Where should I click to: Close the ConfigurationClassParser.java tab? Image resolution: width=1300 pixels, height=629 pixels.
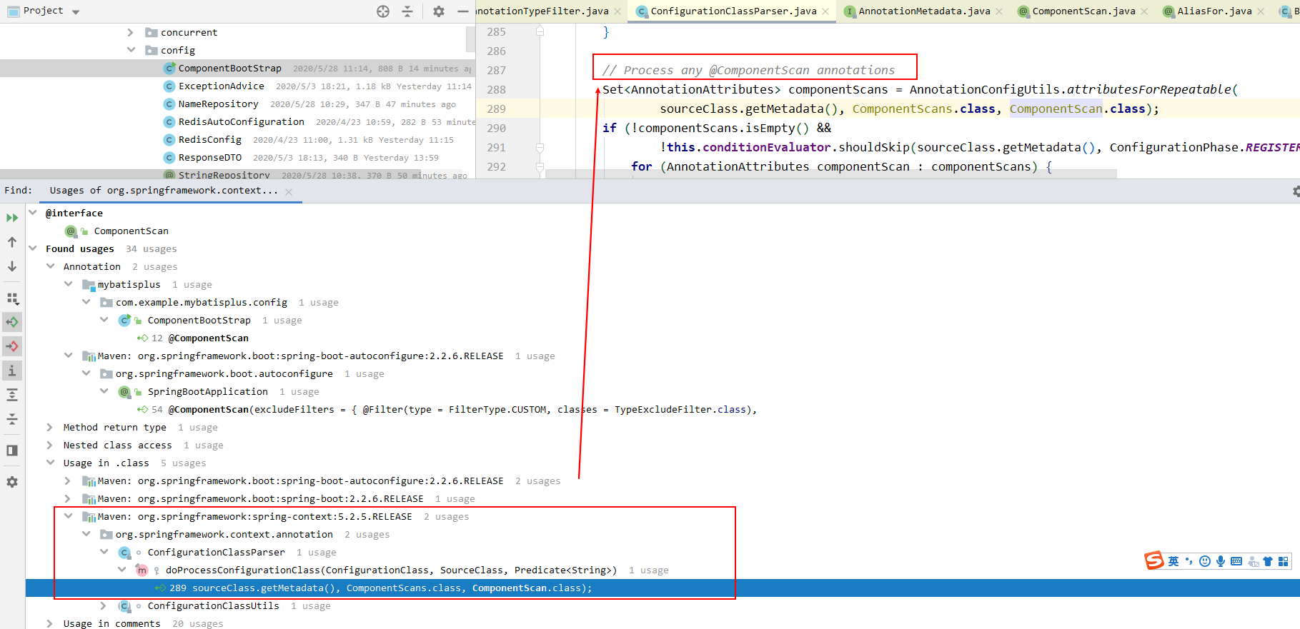(x=826, y=11)
